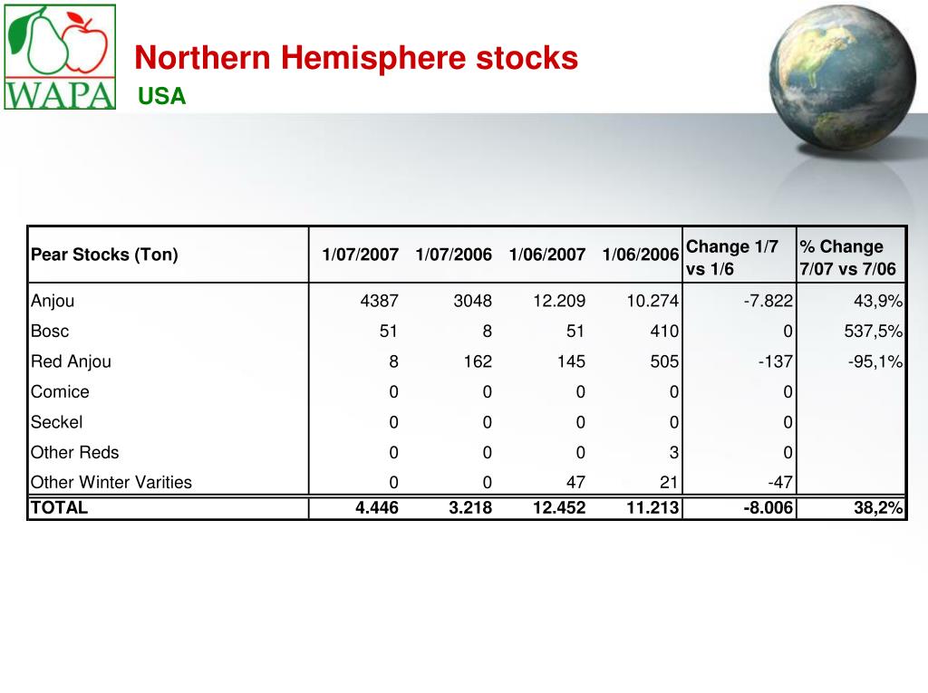Click Other Reds '0' under 1/07/2007
This screenshot has width=928, height=693.
click(393, 453)
